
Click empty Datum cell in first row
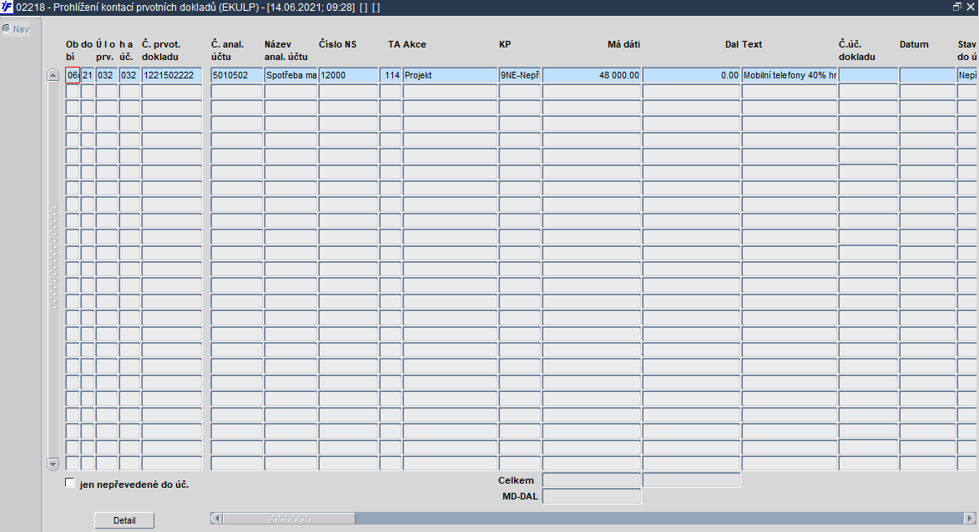(927, 75)
